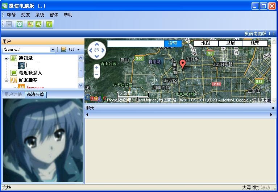Pan the map down arrow
Viewport: 278px width, 192px height.
pos(97,57)
